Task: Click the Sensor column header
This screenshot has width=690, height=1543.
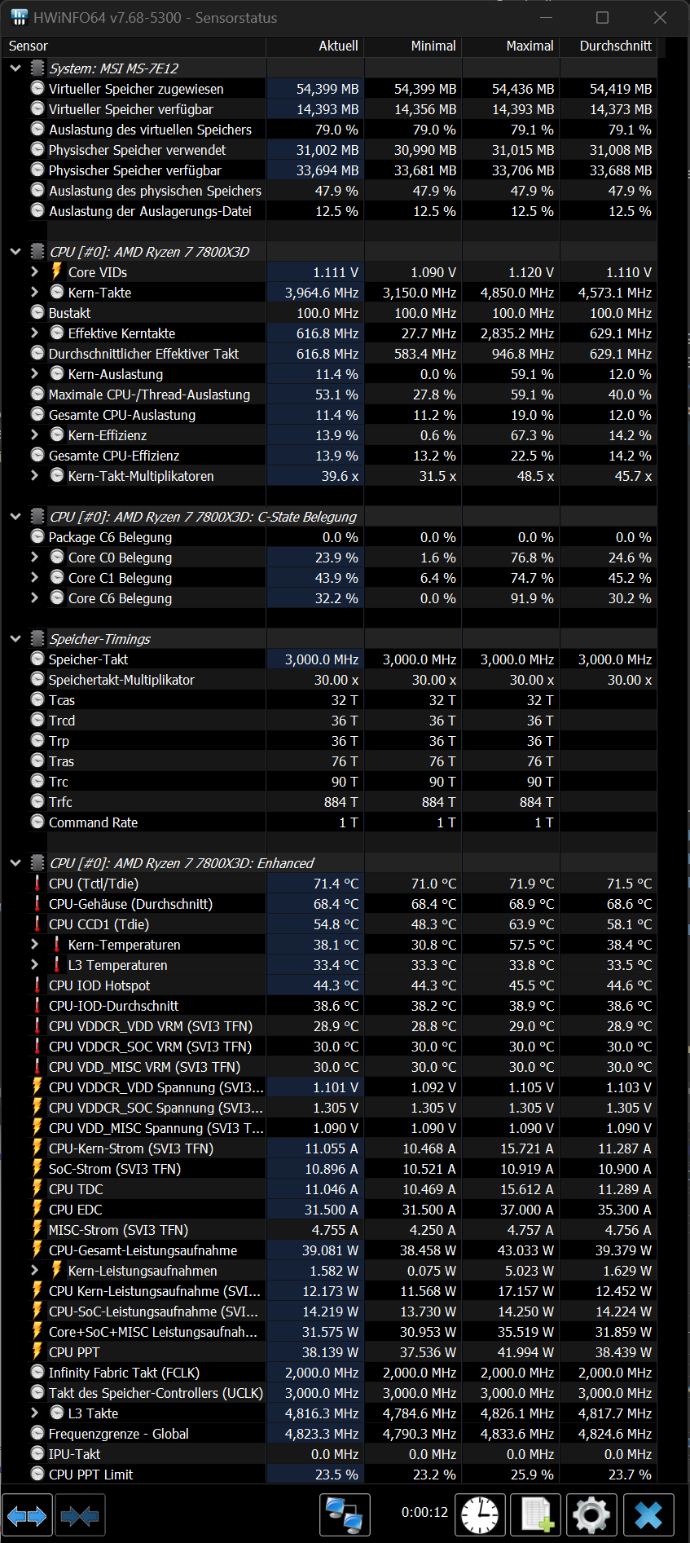Action: (134, 46)
